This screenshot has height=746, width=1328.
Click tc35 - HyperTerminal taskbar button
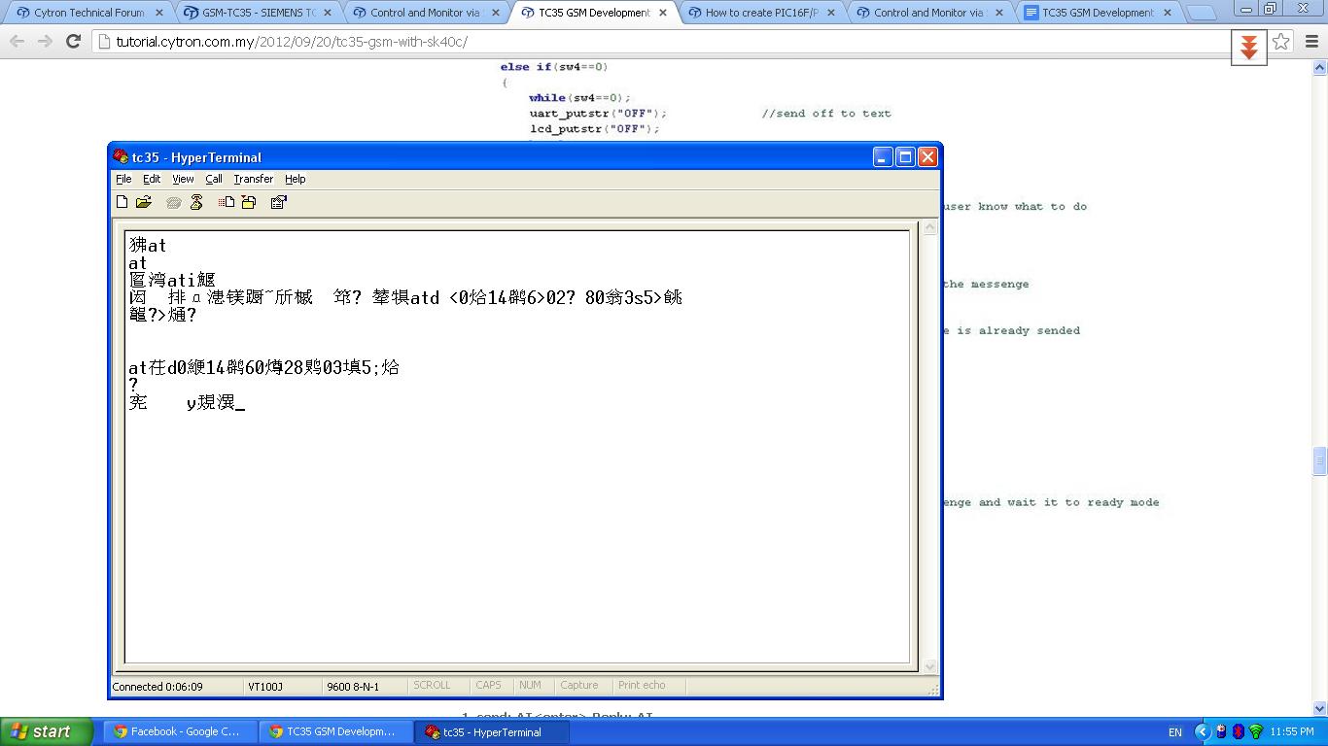coord(492,731)
